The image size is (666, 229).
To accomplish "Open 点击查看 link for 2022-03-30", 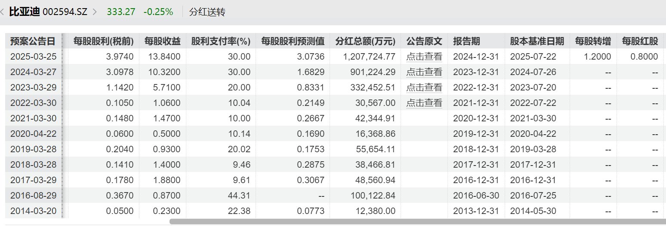I will (x=424, y=103).
